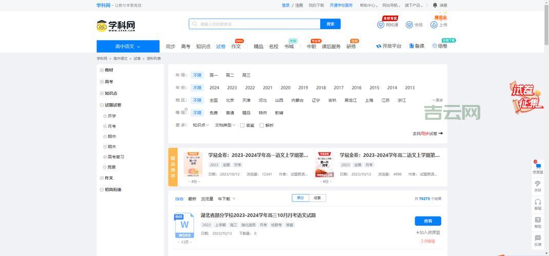This screenshot has height=256, width=549.
Task: Click the 试卷征集 promotional banner
Action: [x=525, y=97]
